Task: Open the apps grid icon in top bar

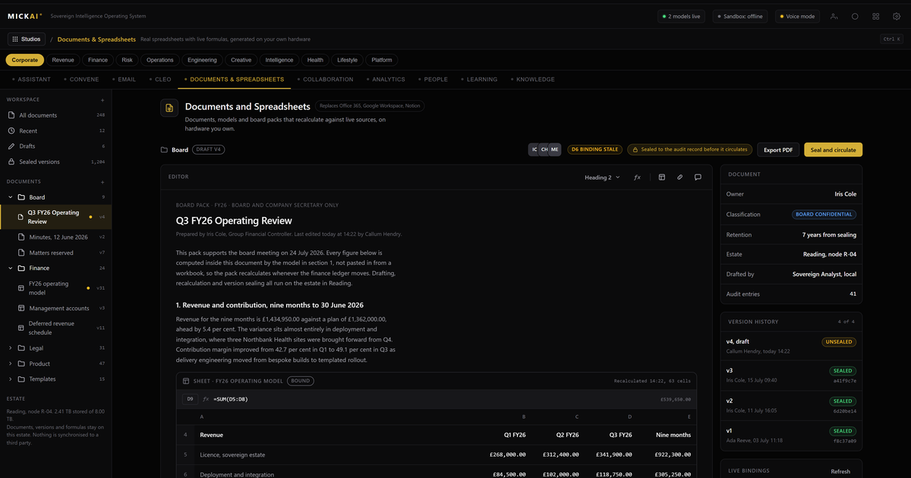Action: pos(876,16)
